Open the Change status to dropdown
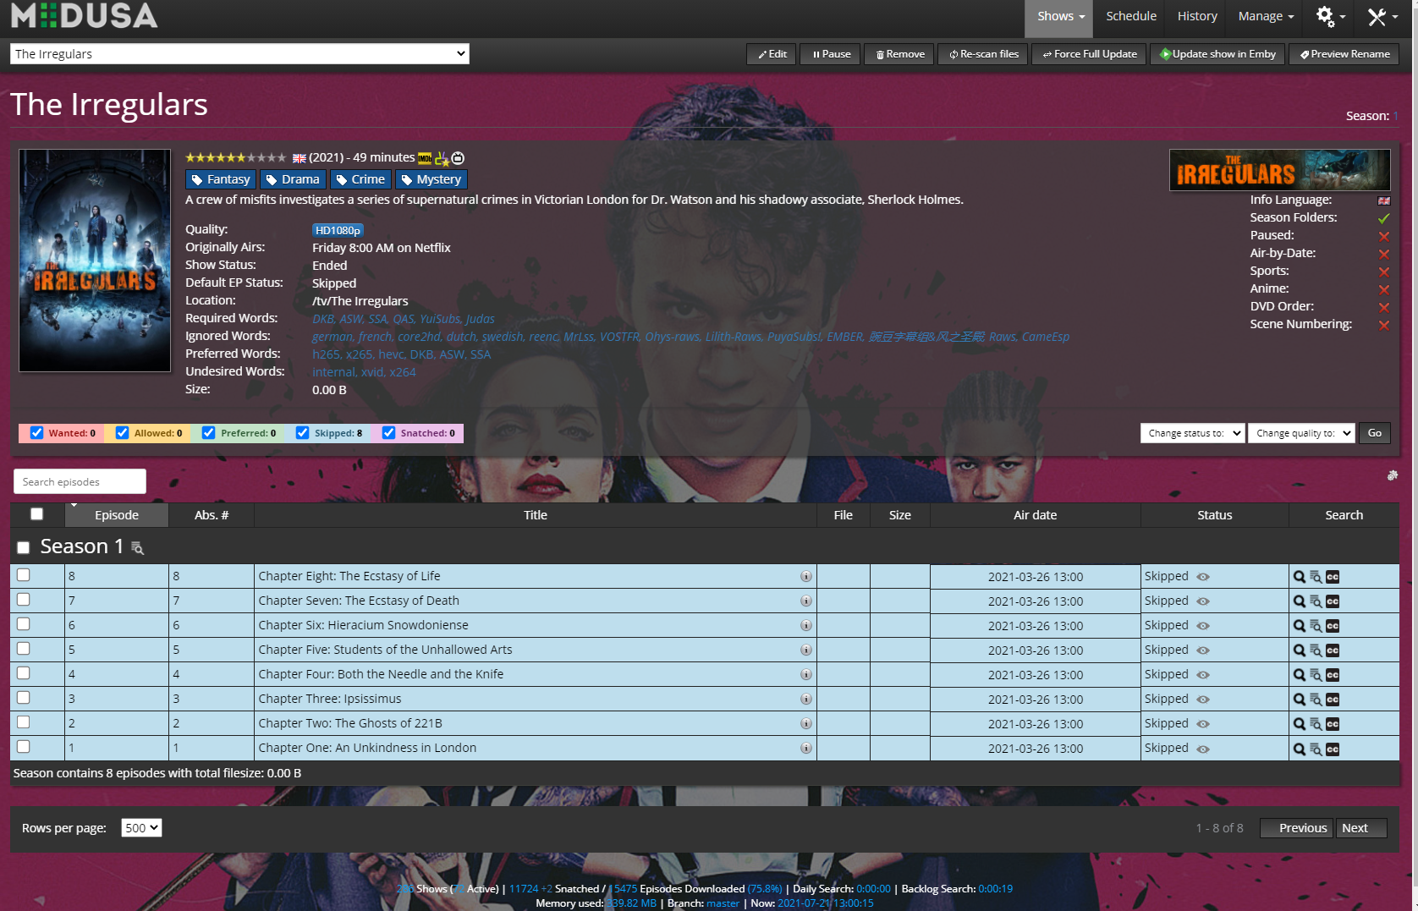 pyautogui.click(x=1192, y=432)
